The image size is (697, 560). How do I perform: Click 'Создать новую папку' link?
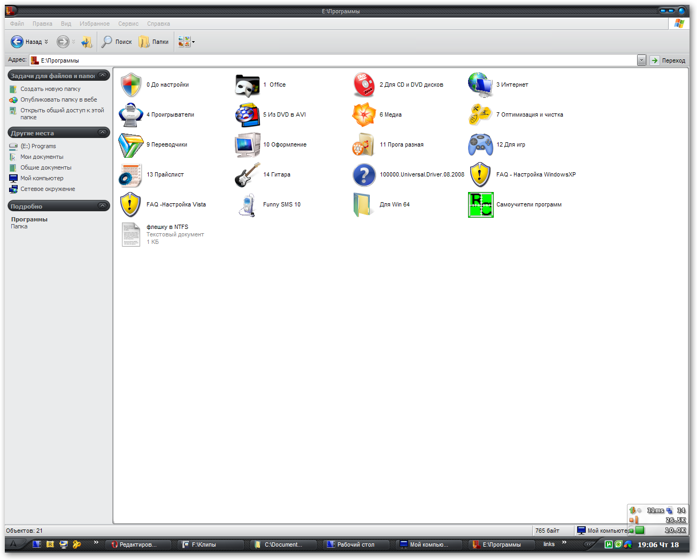(50, 89)
